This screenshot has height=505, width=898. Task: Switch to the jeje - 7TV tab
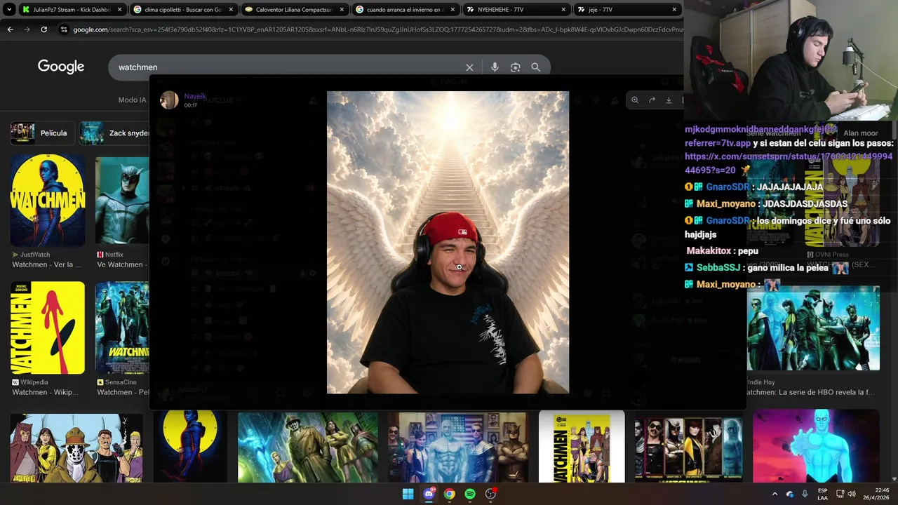[628, 10]
